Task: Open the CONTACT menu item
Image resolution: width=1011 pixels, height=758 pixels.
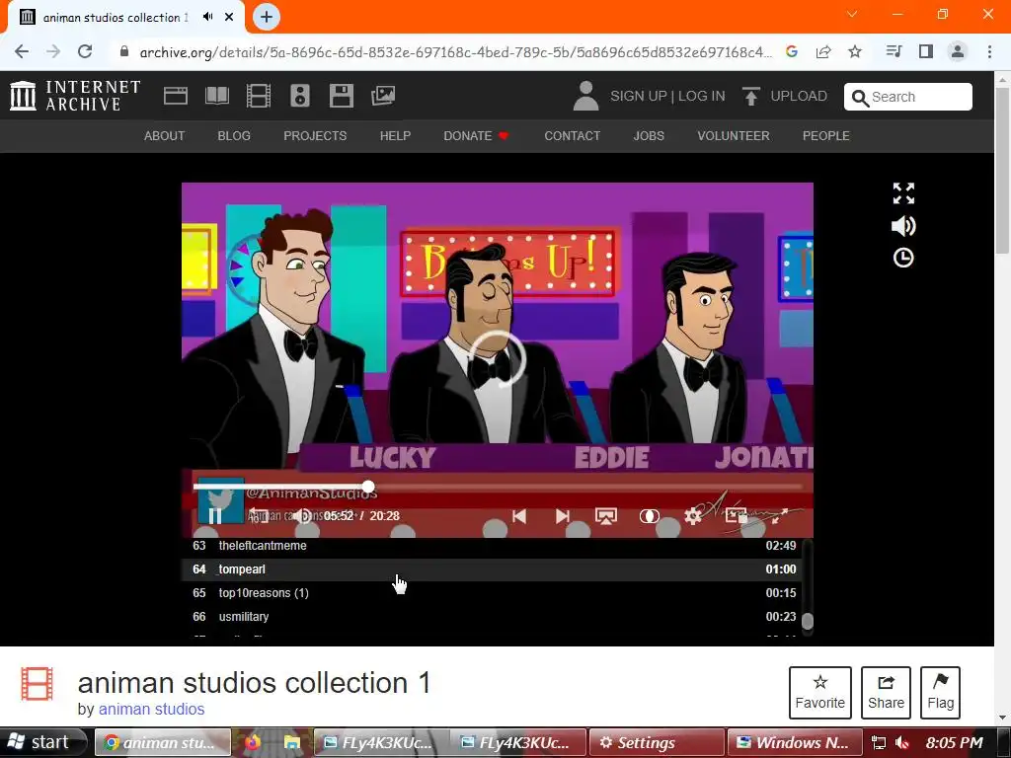Action: pyautogui.click(x=572, y=136)
